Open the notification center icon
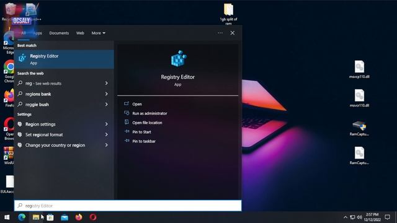The image size is (397, 223). click(387, 217)
